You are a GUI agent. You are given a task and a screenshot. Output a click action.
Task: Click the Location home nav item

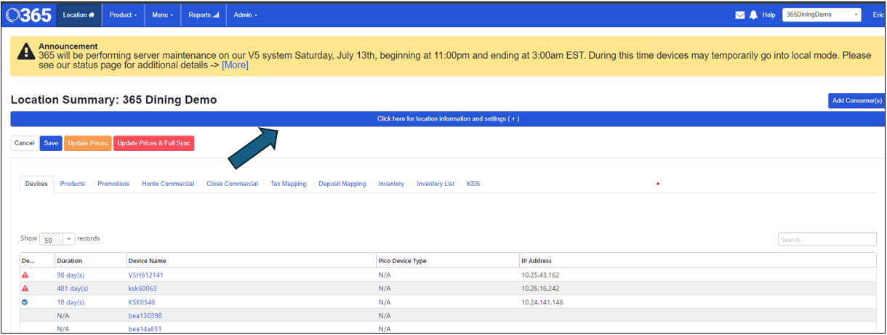click(x=79, y=15)
